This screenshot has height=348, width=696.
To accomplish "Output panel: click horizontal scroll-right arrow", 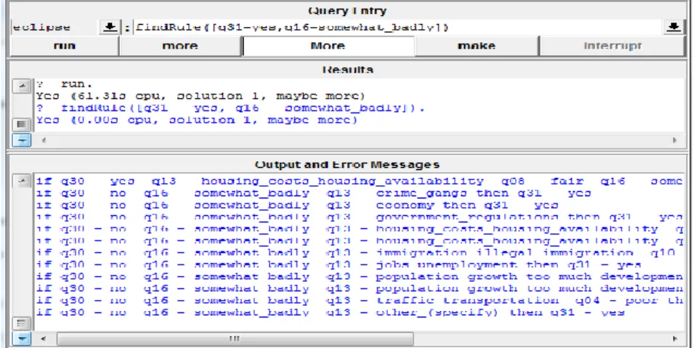I will click(x=675, y=339).
